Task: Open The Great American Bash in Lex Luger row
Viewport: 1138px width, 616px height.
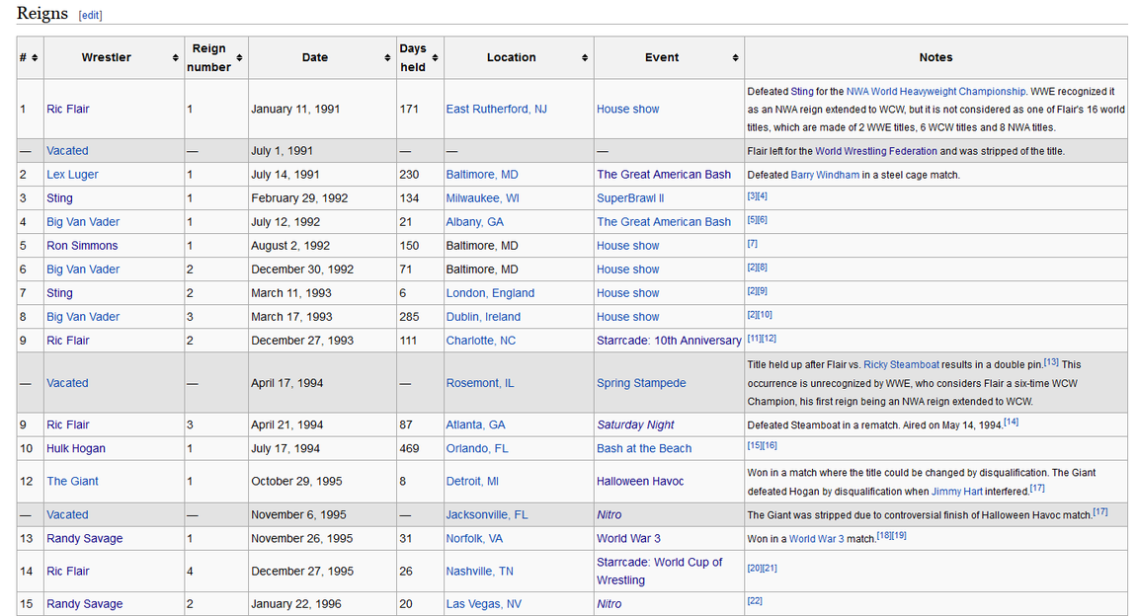Action: pos(664,175)
